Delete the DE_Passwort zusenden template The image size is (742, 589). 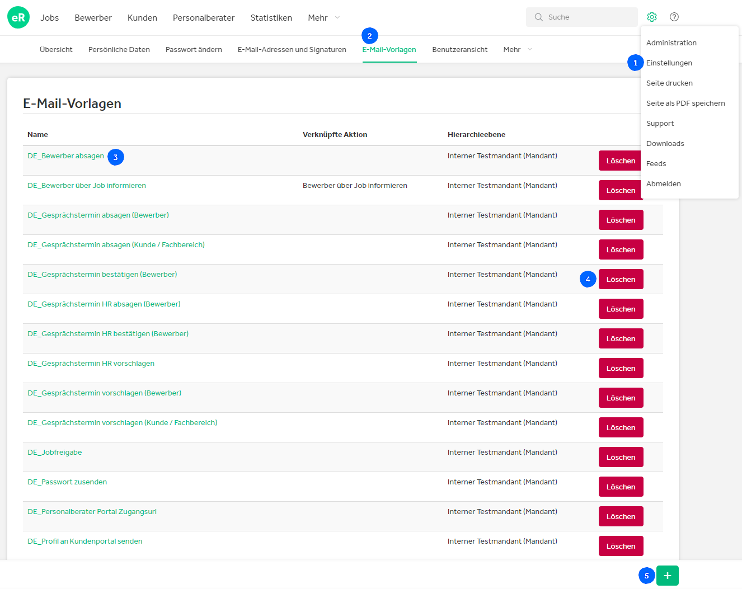click(x=621, y=487)
